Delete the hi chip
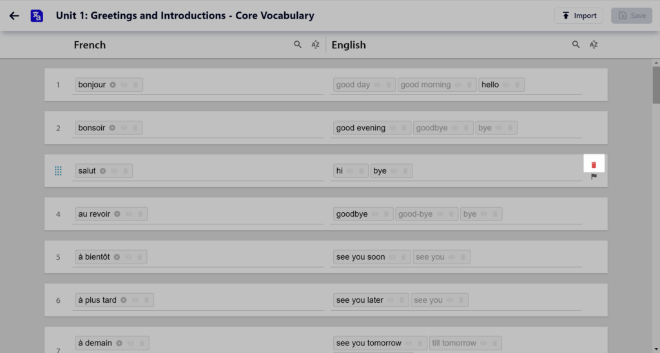This screenshot has height=353, width=660. [x=361, y=171]
